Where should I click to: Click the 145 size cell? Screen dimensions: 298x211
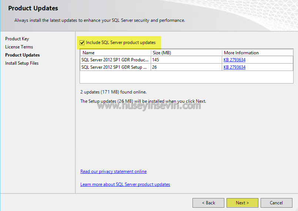click(x=187, y=60)
